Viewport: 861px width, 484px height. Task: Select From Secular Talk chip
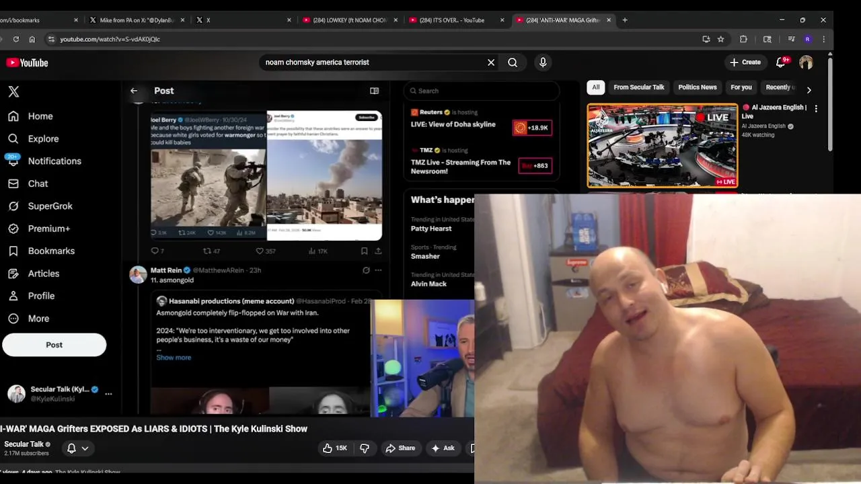pyautogui.click(x=638, y=87)
